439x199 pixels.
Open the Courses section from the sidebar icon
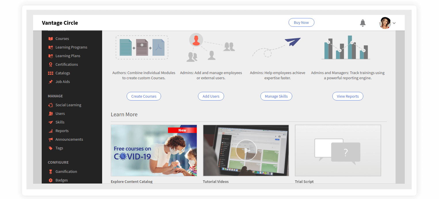click(x=51, y=38)
